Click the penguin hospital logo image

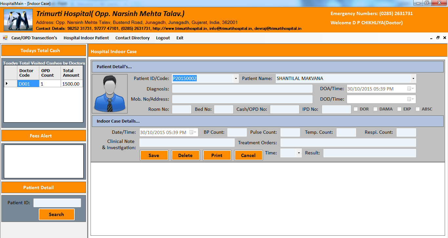point(18,20)
